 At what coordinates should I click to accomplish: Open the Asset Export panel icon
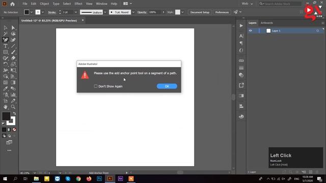pos(241,85)
